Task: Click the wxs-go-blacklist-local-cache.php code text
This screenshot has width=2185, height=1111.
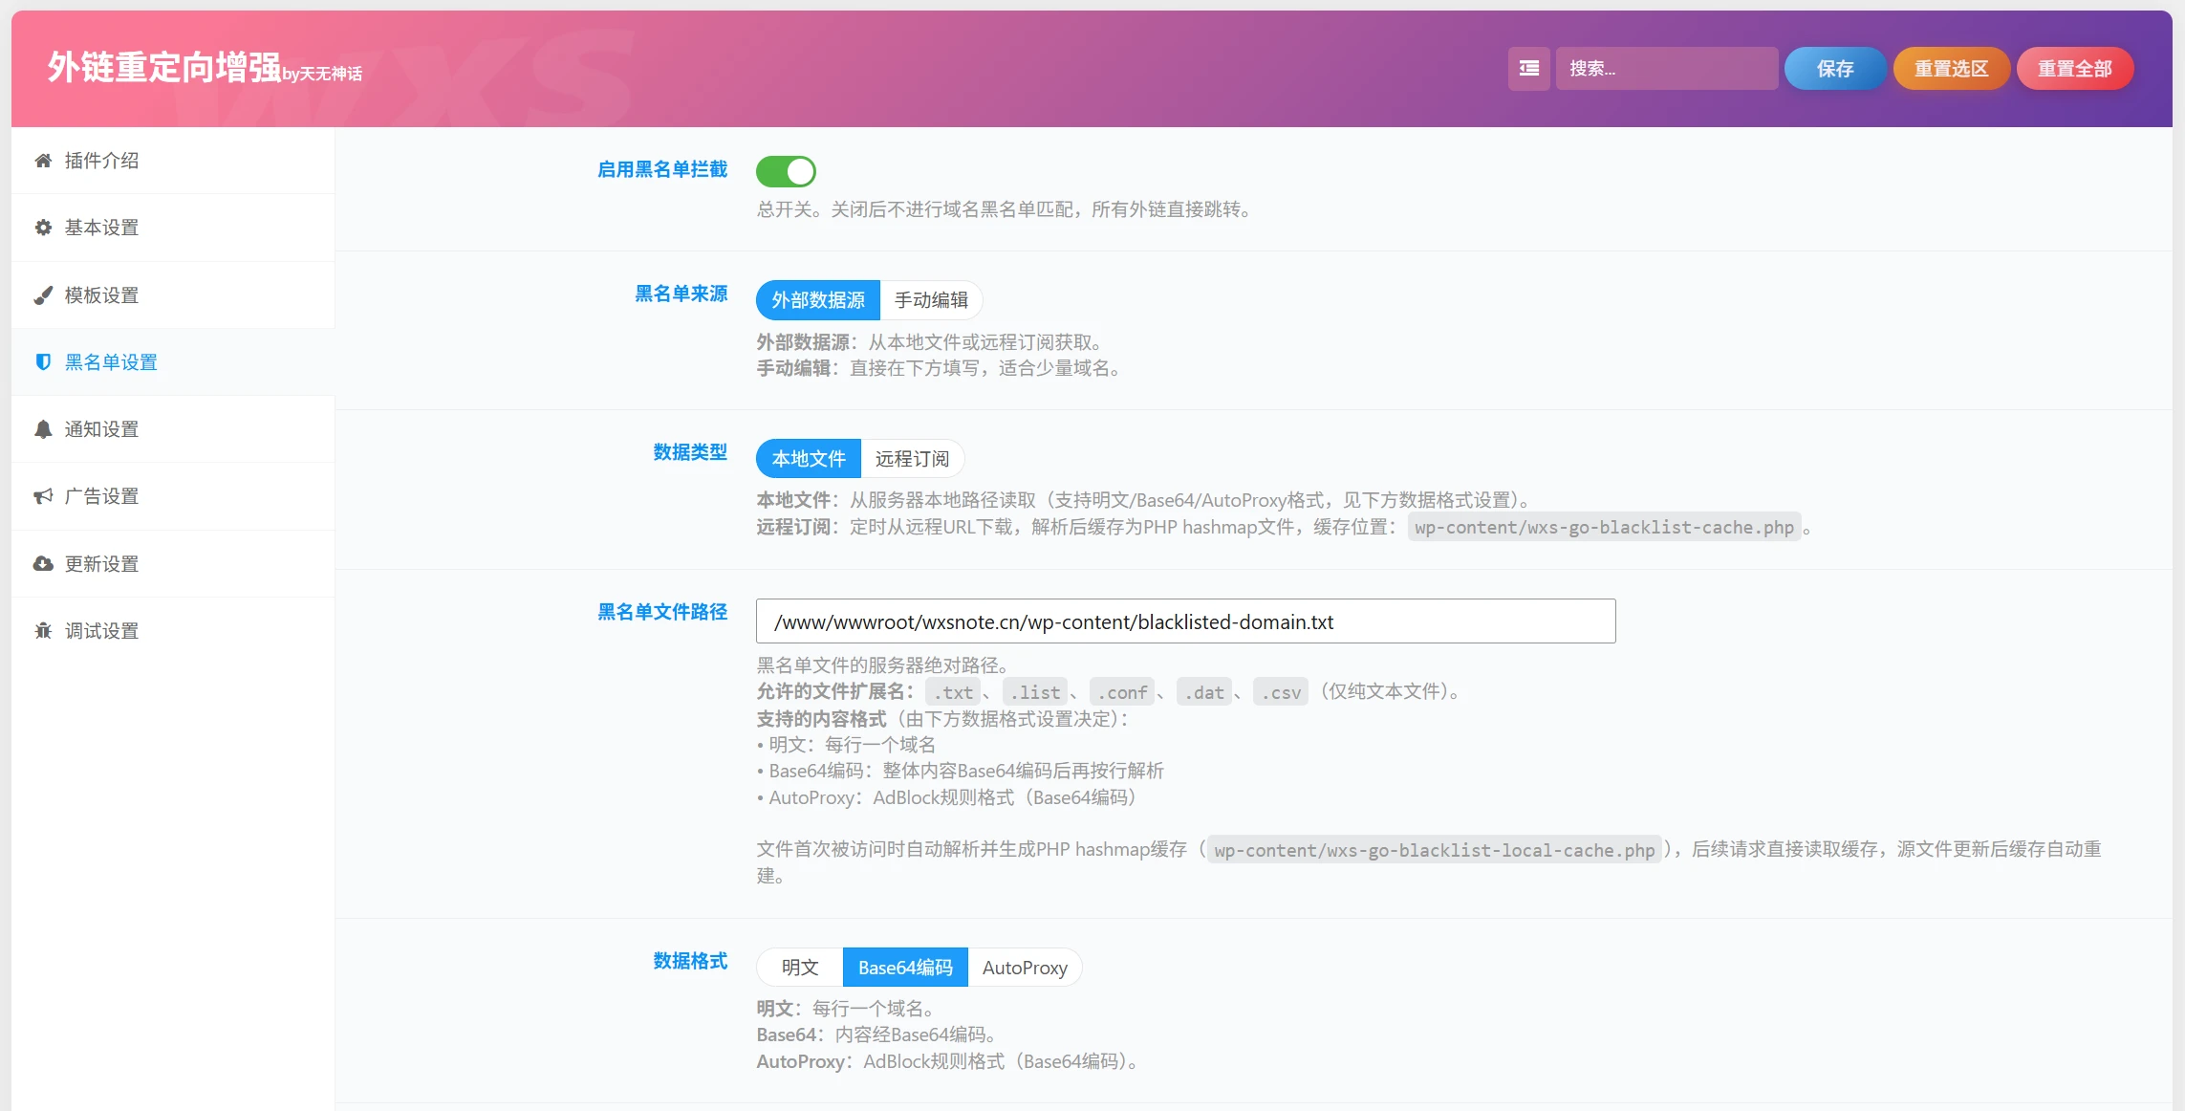Action: (x=1434, y=850)
